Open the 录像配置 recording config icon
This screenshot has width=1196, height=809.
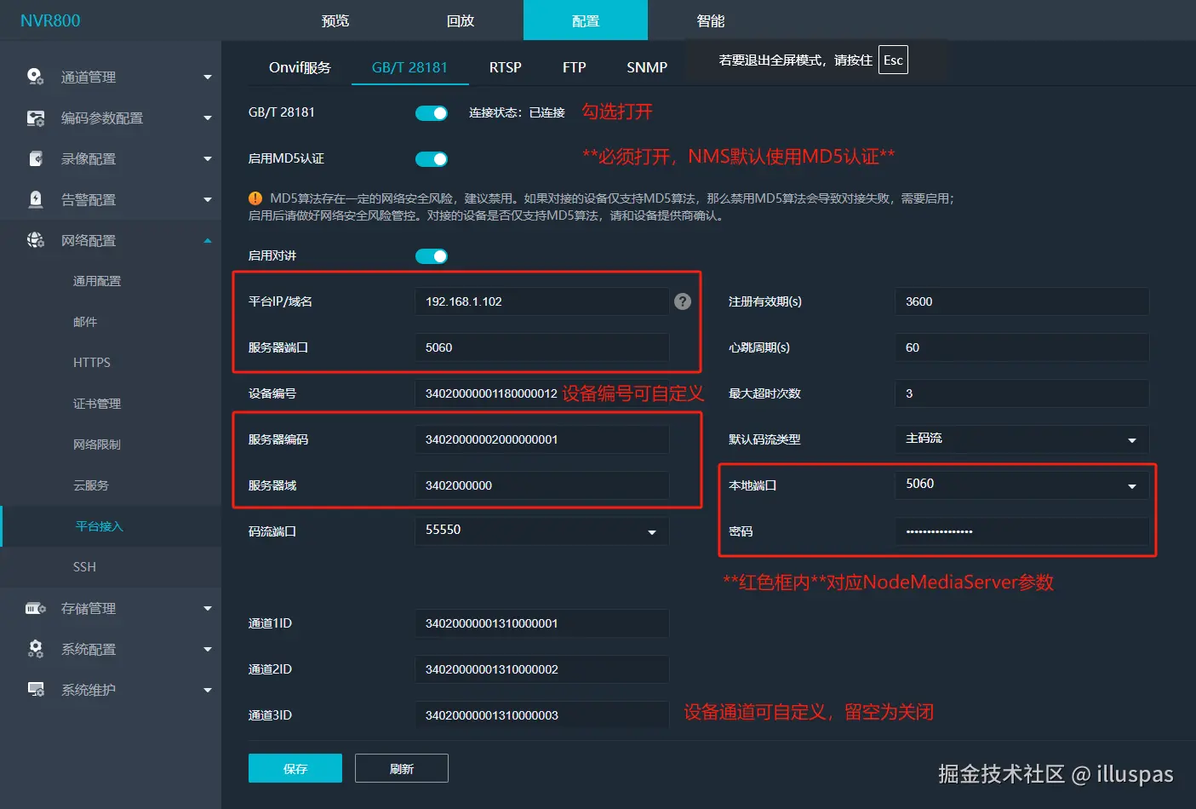click(x=34, y=158)
